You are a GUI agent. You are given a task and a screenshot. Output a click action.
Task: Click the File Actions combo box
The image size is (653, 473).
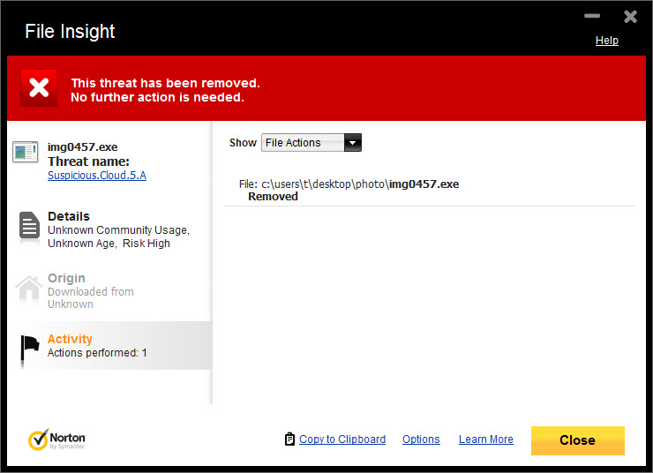pyautogui.click(x=311, y=143)
